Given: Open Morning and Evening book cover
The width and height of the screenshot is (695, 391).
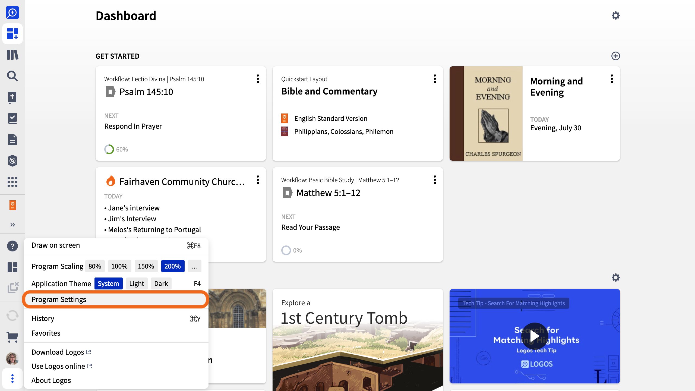Looking at the screenshot, I should [x=486, y=113].
